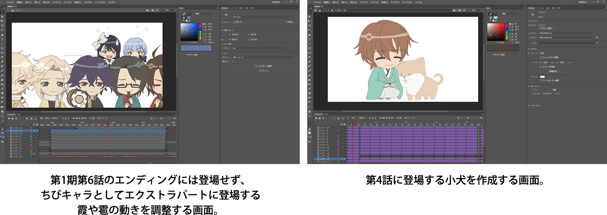Screen dimensions: 607x215
Task: Open 編集 menu in right window
Action: point(327,2)
